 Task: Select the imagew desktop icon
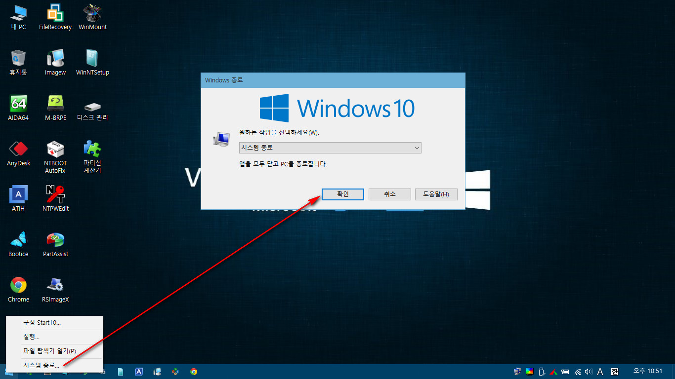[55, 63]
